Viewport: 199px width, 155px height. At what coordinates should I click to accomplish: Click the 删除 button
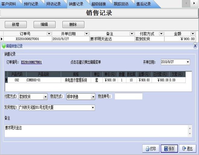(x=73, y=25)
